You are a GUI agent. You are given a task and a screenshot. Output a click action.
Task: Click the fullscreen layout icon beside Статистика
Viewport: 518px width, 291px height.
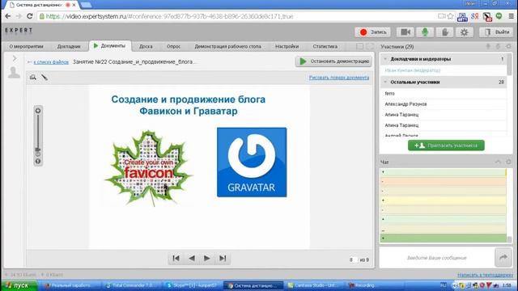tap(371, 47)
